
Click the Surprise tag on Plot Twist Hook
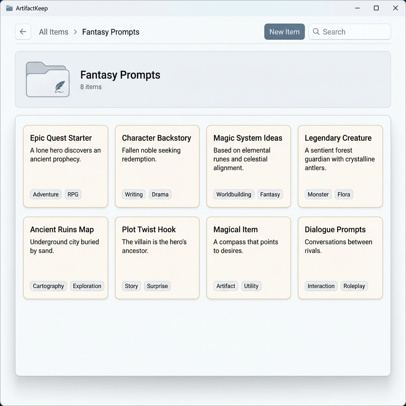(157, 286)
